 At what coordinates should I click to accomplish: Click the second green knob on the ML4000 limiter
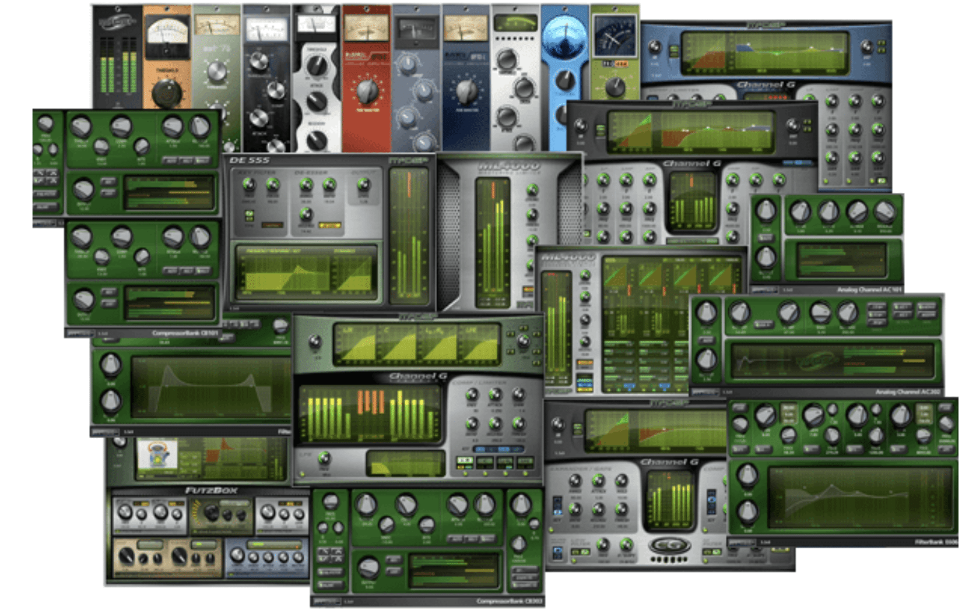(532, 214)
